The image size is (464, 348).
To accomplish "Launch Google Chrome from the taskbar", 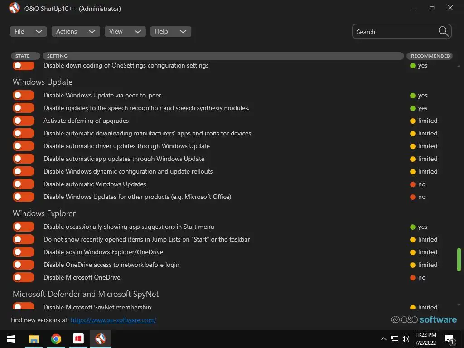I will coord(56,338).
